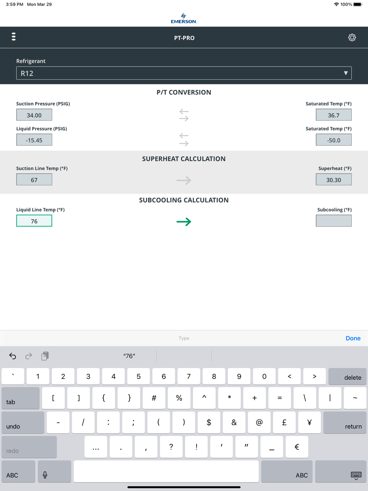Tap the greater-than key
Screen dimensions: 368x491
coord(314,377)
